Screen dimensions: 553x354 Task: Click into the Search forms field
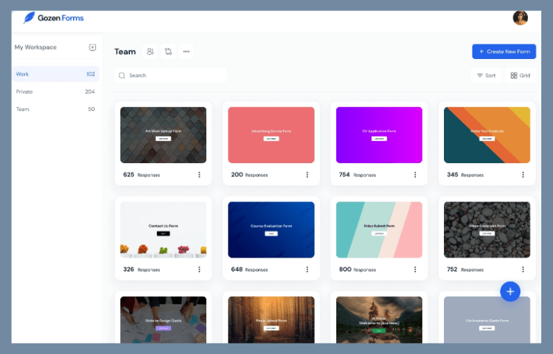[x=174, y=75]
